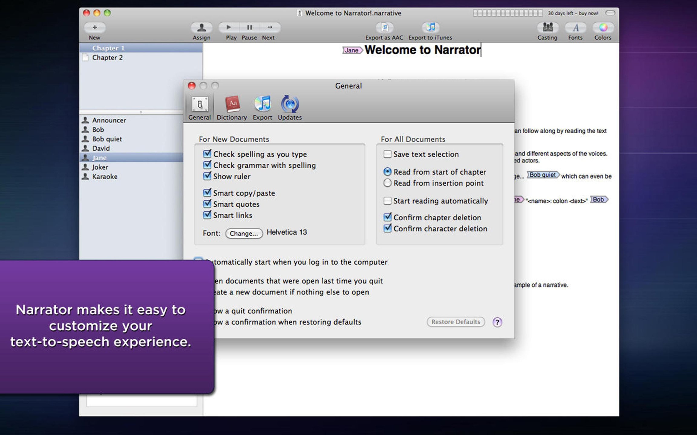Select the Karaoke character

tap(131, 176)
